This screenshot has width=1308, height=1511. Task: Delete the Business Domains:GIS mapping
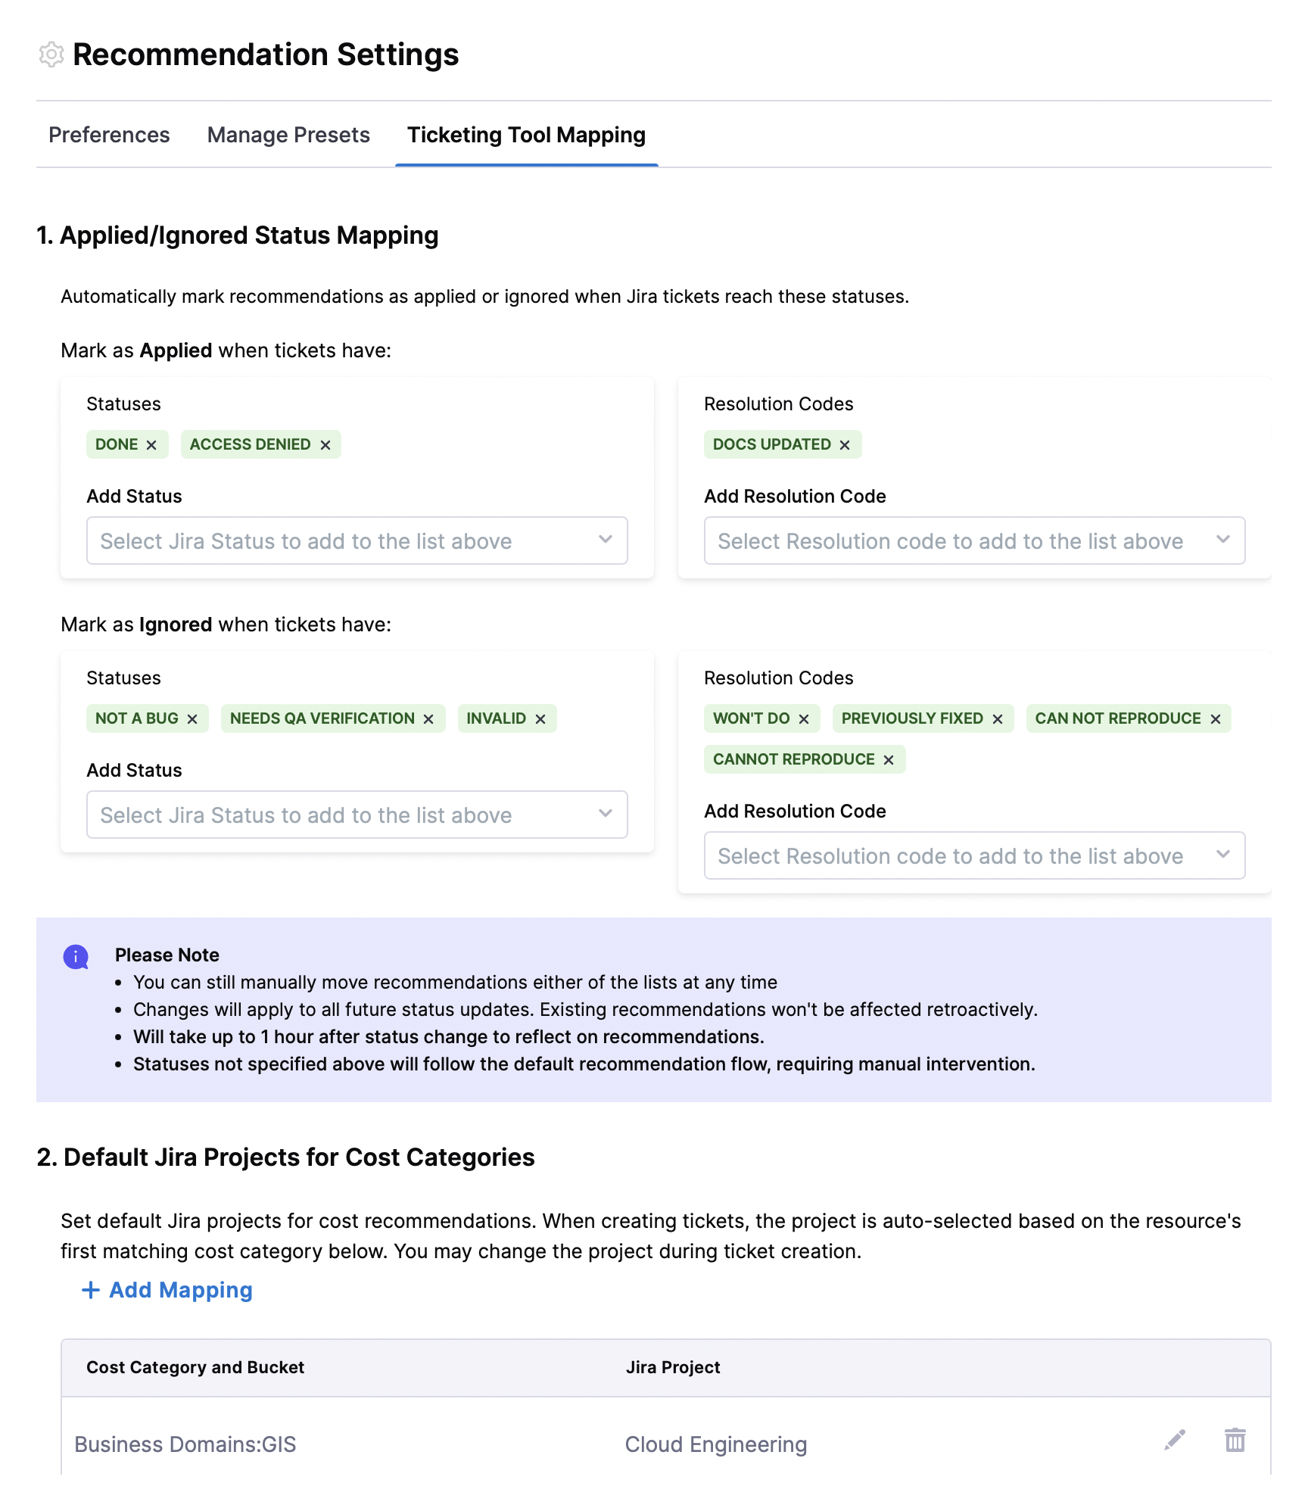click(1235, 1440)
